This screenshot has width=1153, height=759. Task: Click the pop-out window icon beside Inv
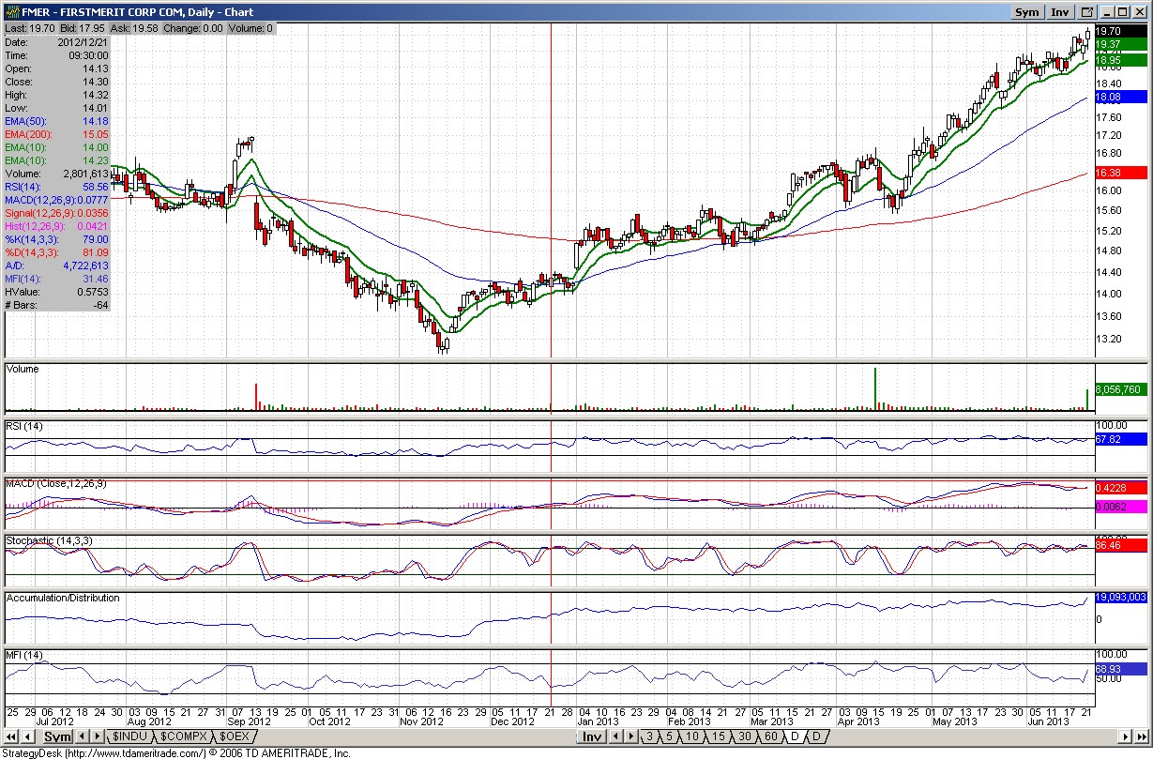tap(1087, 12)
